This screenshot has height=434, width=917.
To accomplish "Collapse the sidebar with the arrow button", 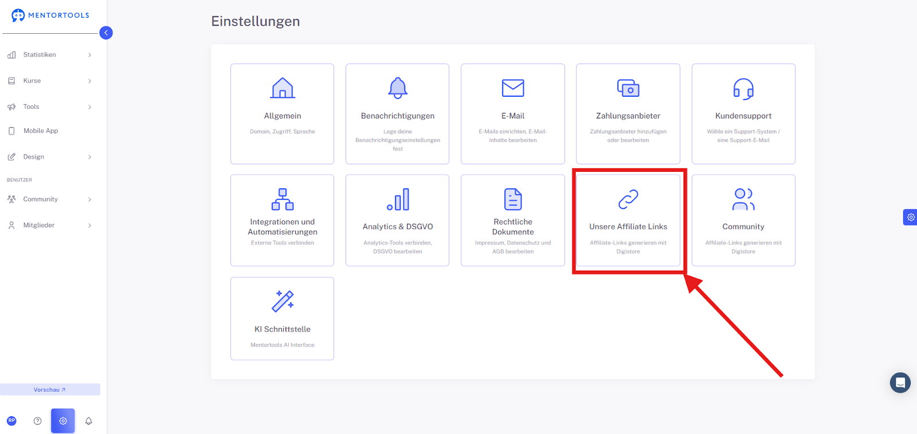I will click(106, 33).
